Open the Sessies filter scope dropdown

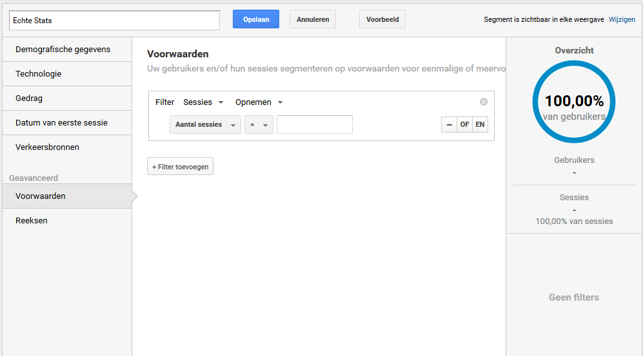click(x=203, y=102)
